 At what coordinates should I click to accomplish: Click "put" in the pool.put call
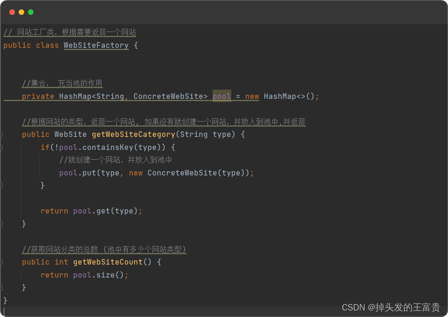pos(89,173)
